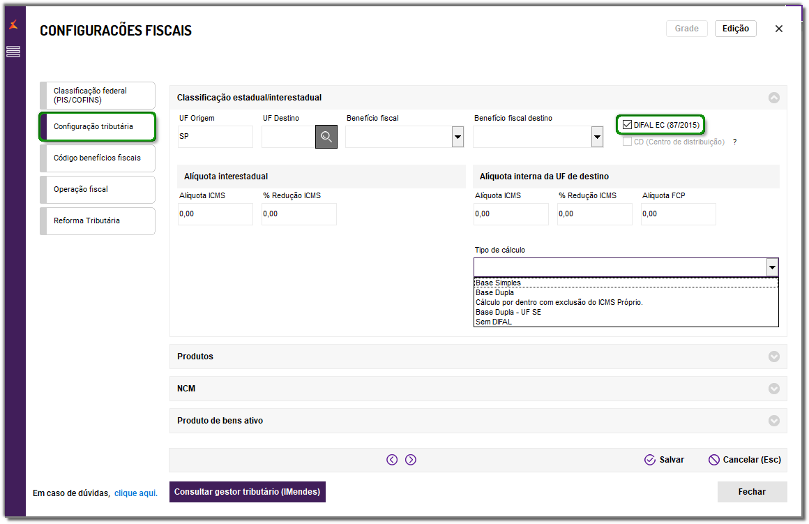This screenshot has width=809, height=524.
Task: Open Código benefícios fiscais tab
Action: 98,158
